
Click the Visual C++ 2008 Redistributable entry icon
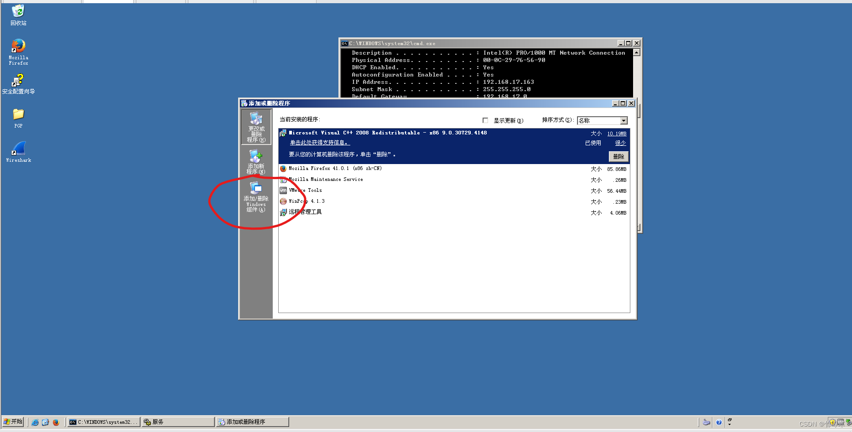(x=283, y=133)
